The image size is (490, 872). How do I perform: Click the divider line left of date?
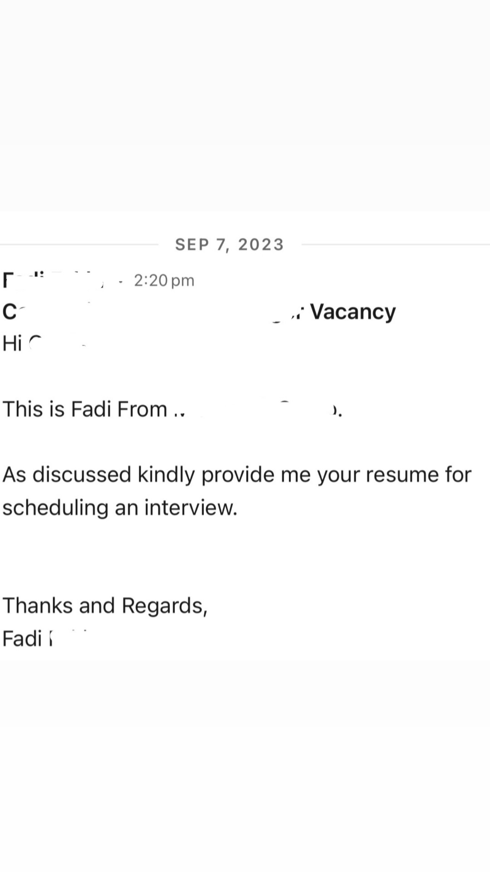(x=79, y=244)
